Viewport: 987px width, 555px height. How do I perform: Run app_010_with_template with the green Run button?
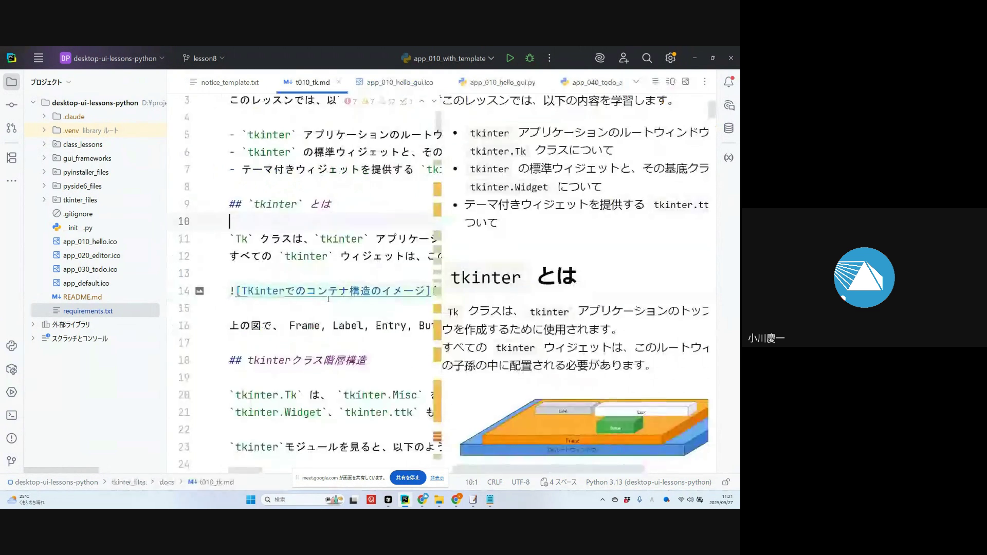[509, 58]
